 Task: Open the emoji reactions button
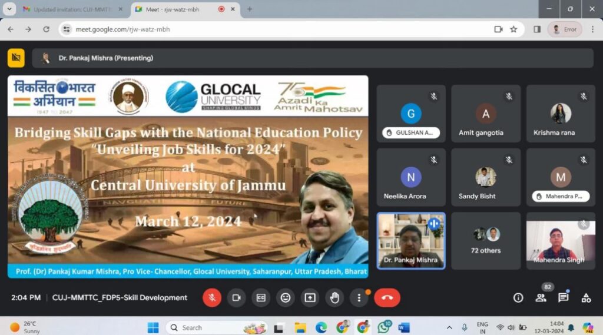[x=286, y=298]
